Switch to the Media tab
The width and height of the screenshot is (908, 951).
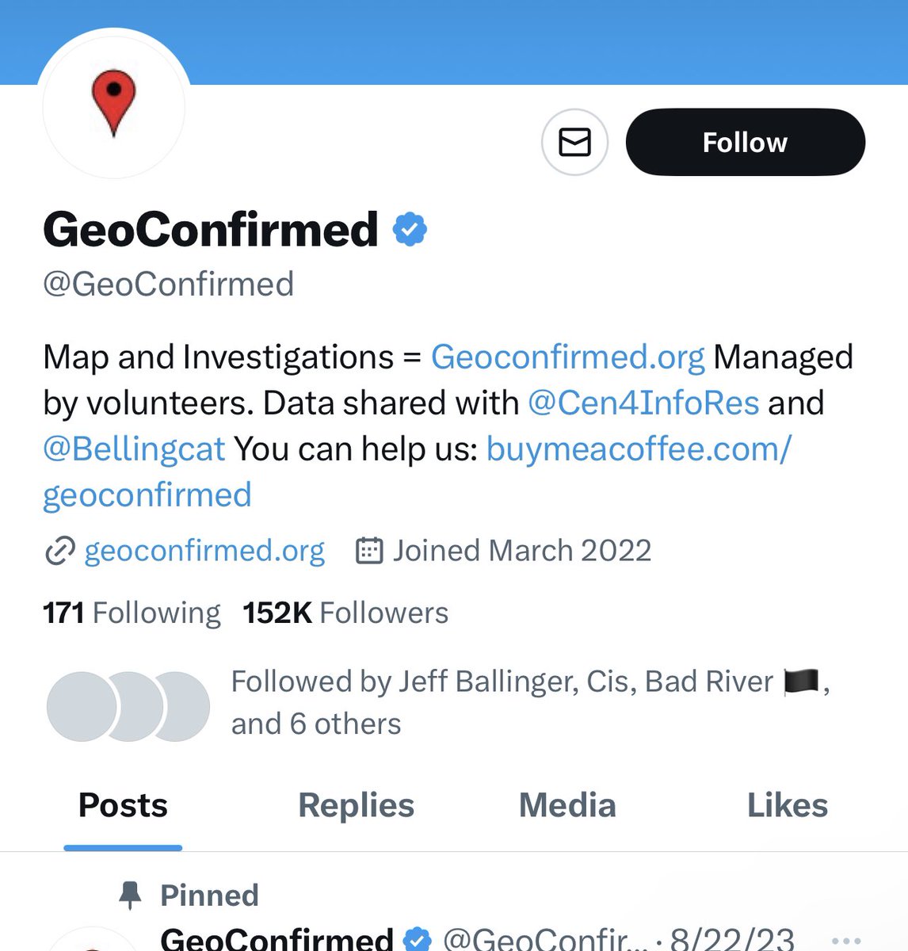pyautogui.click(x=567, y=806)
